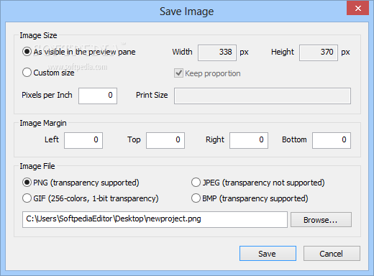Click the 'Bottom' margin label
374x276 pixels.
[294, 139]
